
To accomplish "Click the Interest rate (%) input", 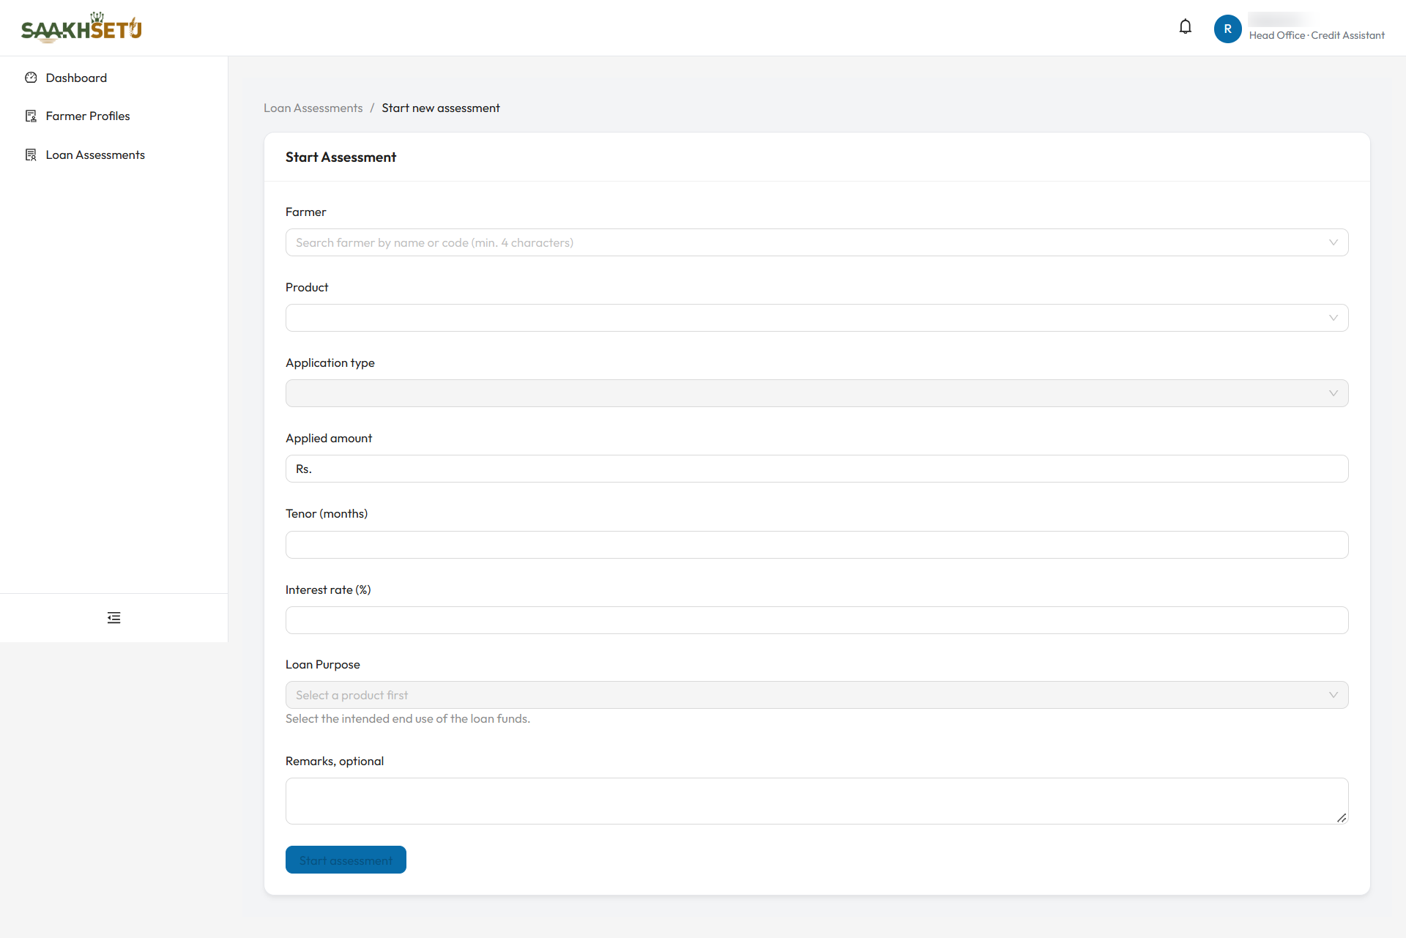I will (x=817, y=620).
